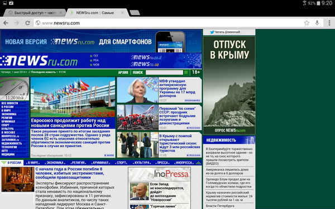Open the new tab button
Viewport: 335px width, 209px height.
point(135,13)
